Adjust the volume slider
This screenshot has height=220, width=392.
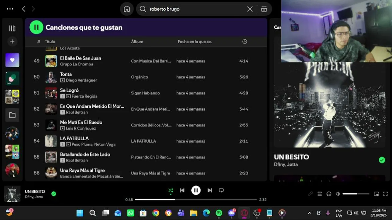pos(356,194)
